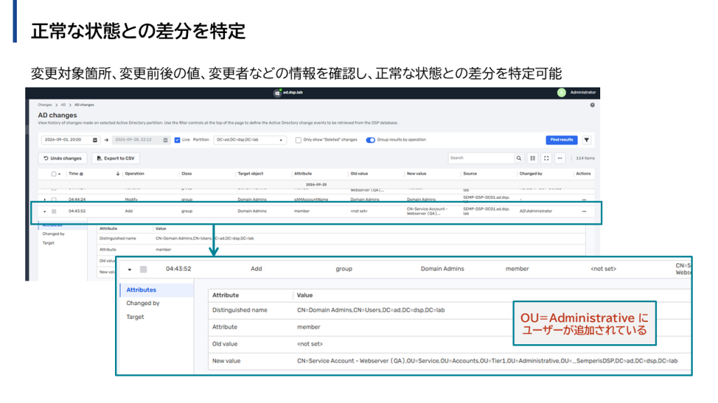The image size is (718, 403).
Task: Toggle Group results by operation switch
Action: (x=370, y=140)
